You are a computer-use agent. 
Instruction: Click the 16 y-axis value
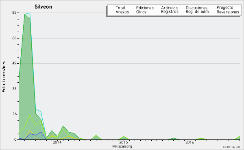point(14,114)
